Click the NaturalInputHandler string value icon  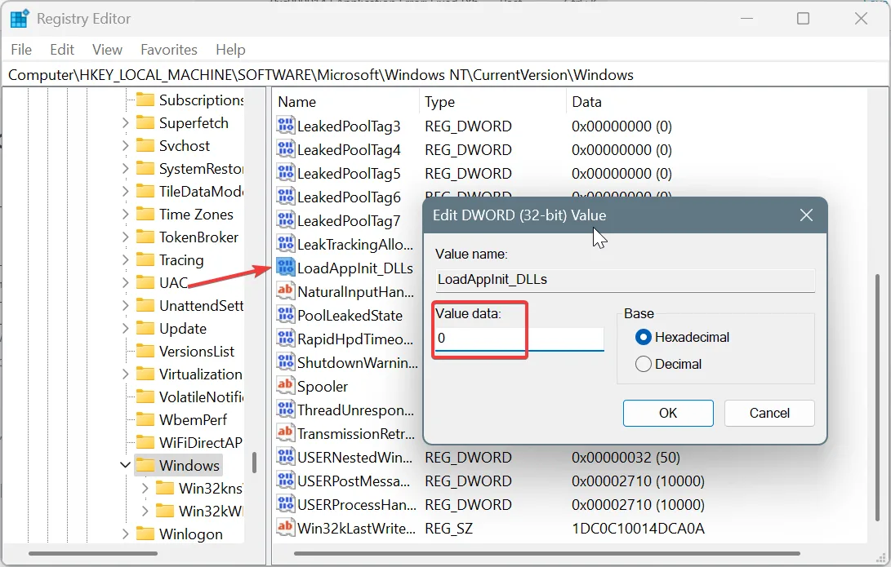(286, 290)
